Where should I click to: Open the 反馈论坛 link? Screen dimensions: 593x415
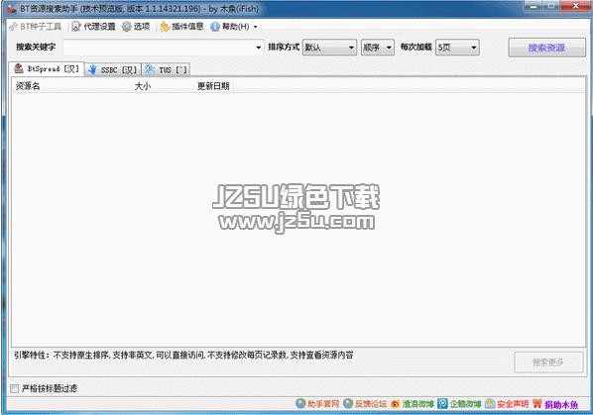coord(370,404)
